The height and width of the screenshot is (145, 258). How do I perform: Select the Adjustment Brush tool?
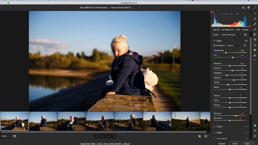point(255,29)
